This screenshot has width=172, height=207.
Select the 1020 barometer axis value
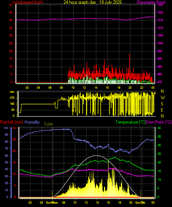click(x=160, y=12)
